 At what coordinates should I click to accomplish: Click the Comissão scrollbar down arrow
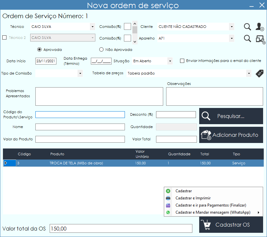coord(135,41)
